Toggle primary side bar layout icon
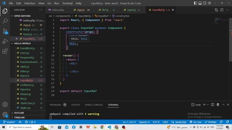Image resolution: width=232 pixels, height=130 pixels. [x=195, y=3]
